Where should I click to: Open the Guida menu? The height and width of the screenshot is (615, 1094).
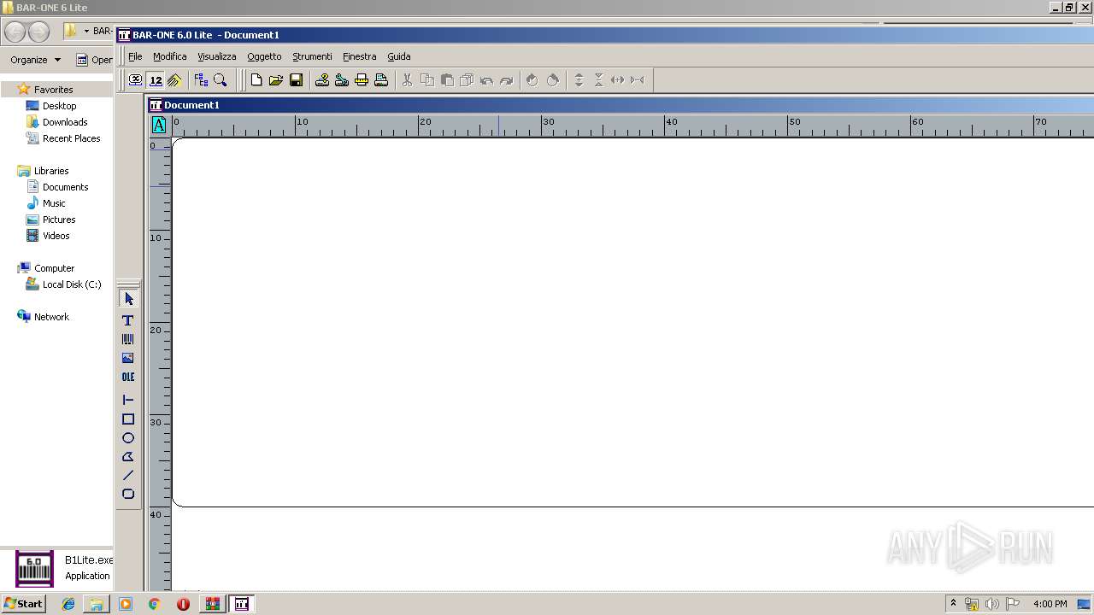[399, 56]
